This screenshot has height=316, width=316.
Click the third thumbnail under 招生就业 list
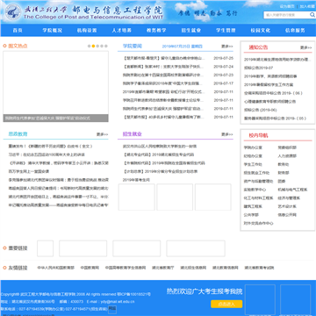213,197
